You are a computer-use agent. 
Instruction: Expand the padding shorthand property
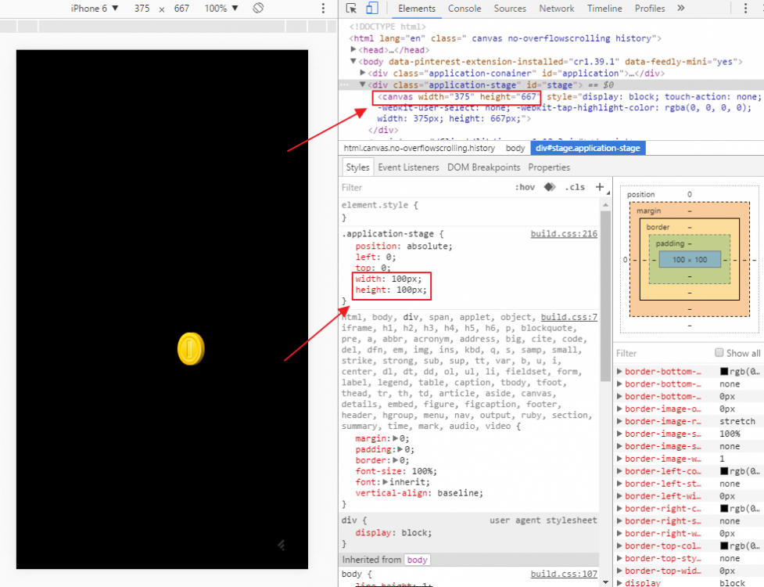coord(400,449)
